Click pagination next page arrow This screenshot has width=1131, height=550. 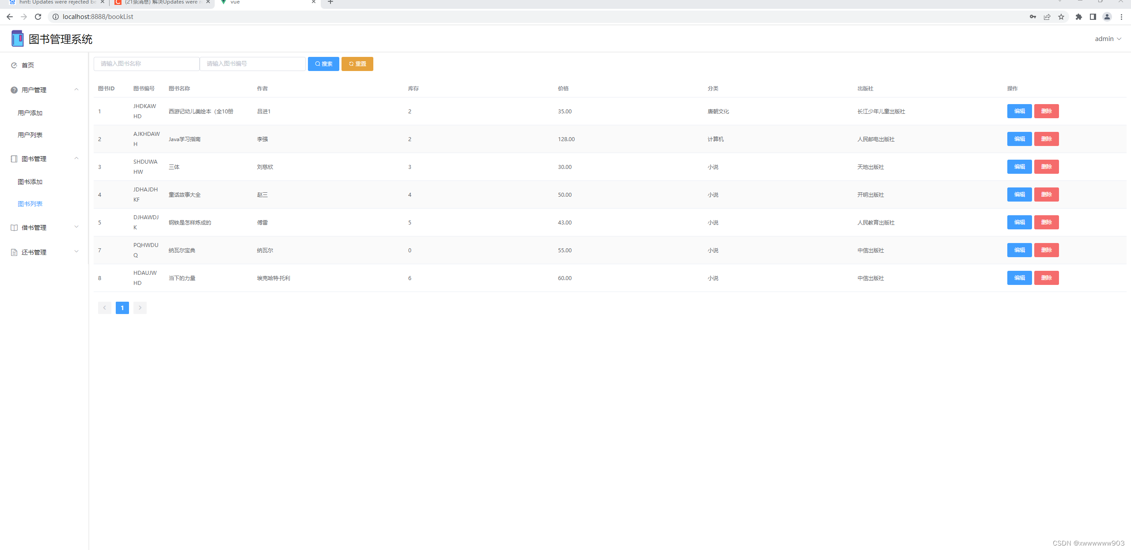click(x=140, y=308)
